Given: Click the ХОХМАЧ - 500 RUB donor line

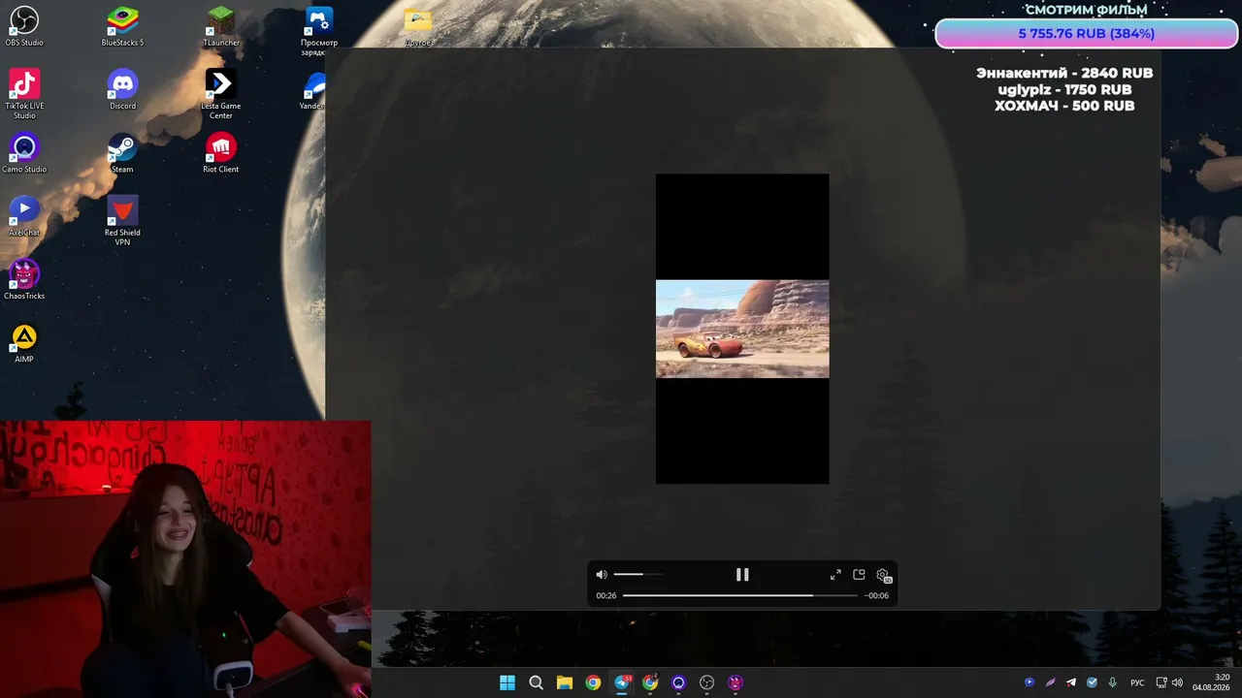Looking at the screenshot, I should 1064,106.
